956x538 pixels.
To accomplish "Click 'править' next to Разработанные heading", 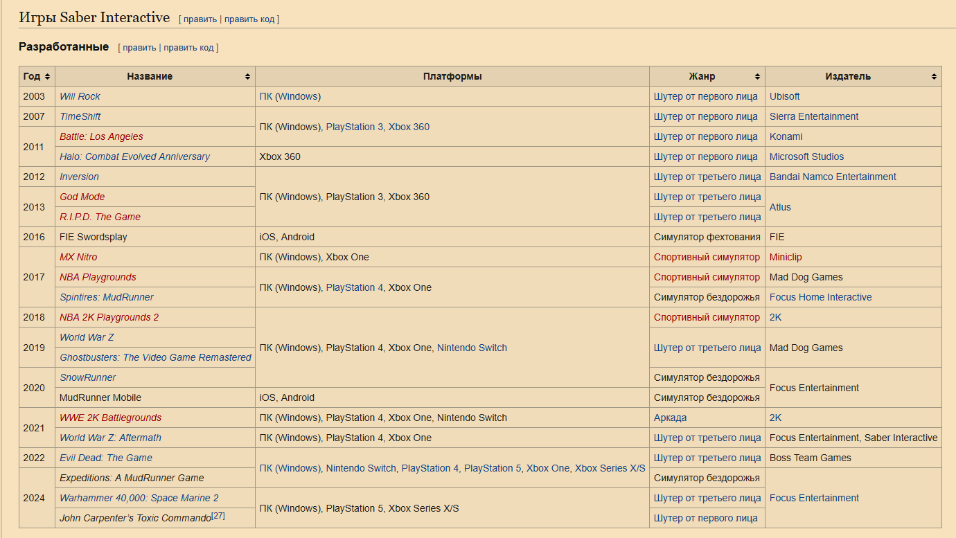I will (x=139, y=48).
